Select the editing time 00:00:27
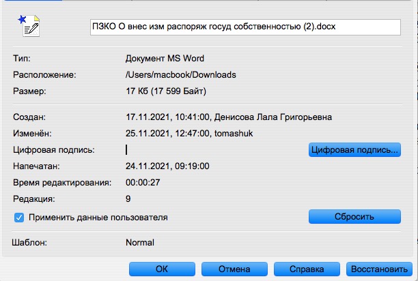418x281 pixels. pyautogui.click(x=143, y=183)
